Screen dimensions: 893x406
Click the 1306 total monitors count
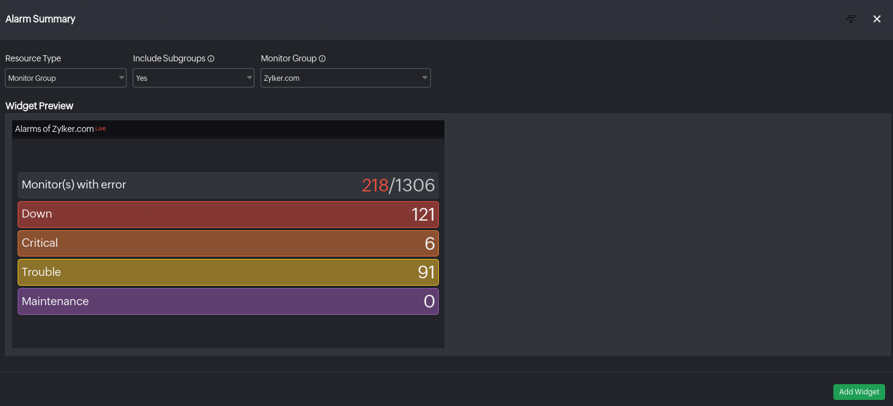click(415, 185)
